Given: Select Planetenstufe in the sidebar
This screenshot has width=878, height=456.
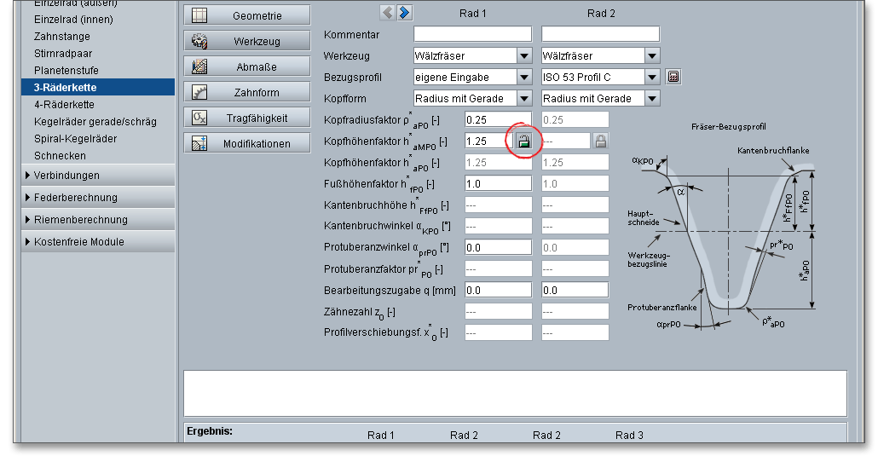Looking at the screenshot, I should point(66,71).
